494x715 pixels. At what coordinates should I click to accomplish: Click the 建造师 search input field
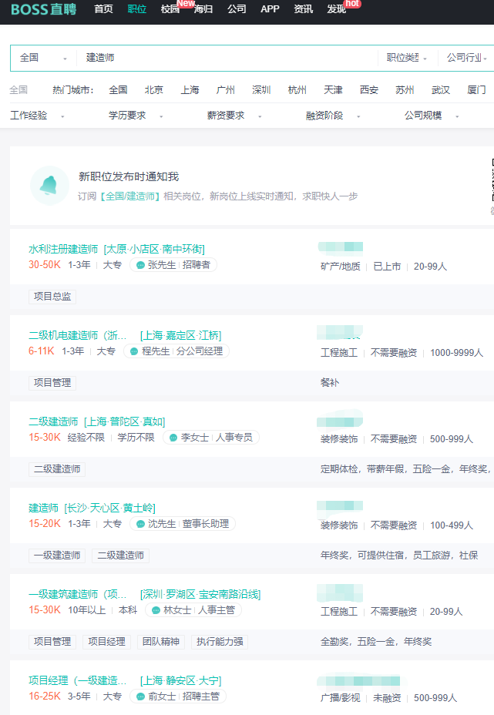(227, 58)
